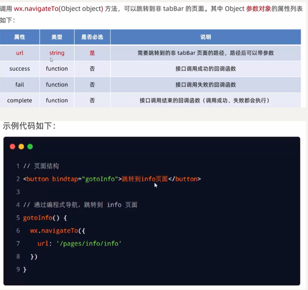
Task: Click the '/pages/info/info' string
Action: [x=89, y=243]
